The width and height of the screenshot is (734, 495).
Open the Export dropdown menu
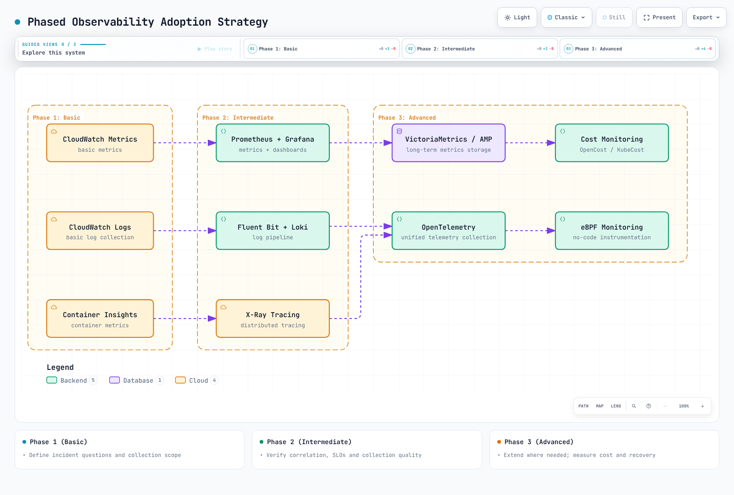[x=706, y=17]
